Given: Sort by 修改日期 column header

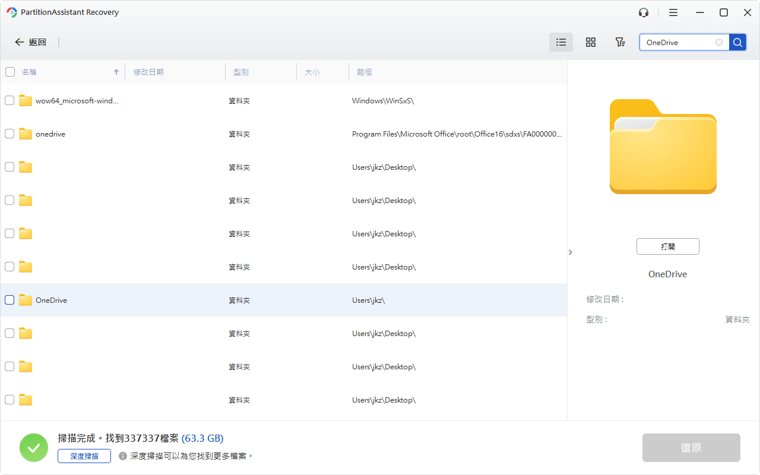Looking at the screenshot, I should (148, 72).
